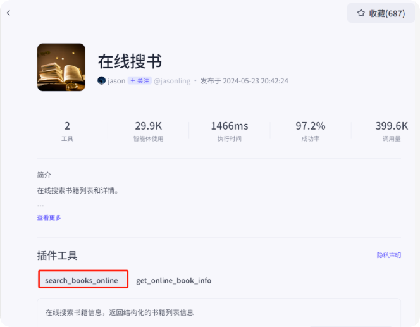This screenshot has width=420, height=327.
Task: Click jason's round avatar icon
Action: (101, 80)
